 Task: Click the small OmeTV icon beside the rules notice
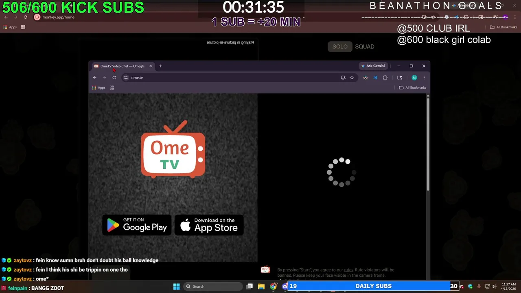pyautogui.click(x=265, y=269)
